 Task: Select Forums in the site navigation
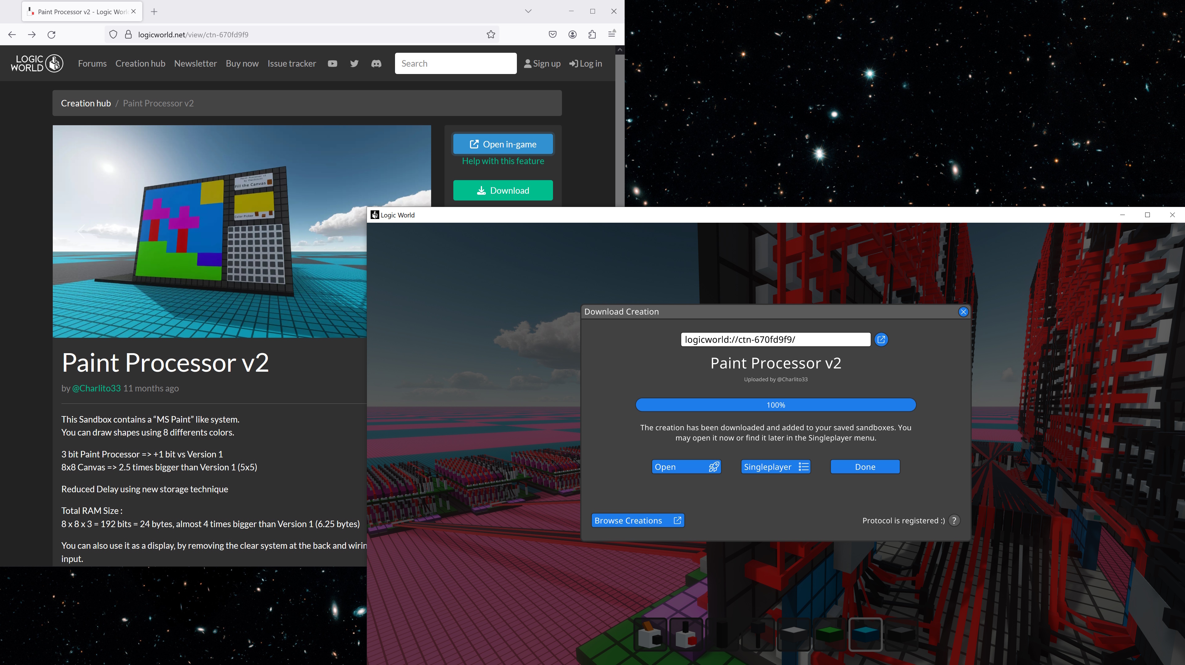pyautogui.click(x=92, y=64)
